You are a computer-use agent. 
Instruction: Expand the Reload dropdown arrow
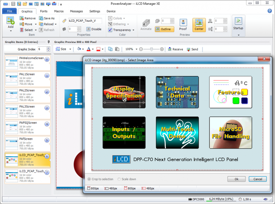(x=56, y=24)
